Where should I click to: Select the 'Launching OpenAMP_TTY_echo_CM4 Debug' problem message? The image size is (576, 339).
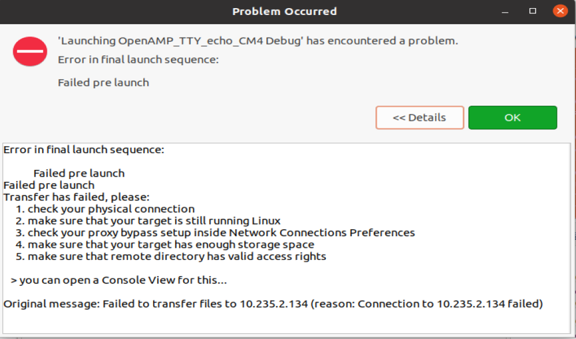[x=258, y=41]
